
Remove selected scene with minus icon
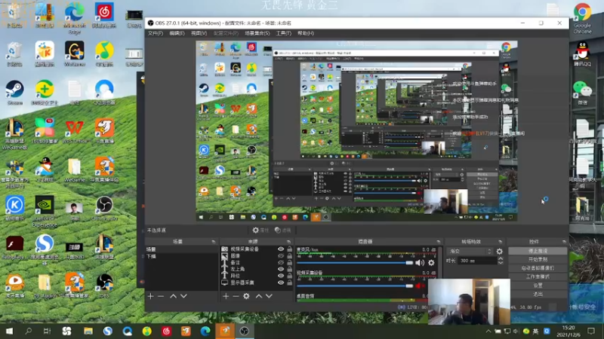click(x=161, y=296)
